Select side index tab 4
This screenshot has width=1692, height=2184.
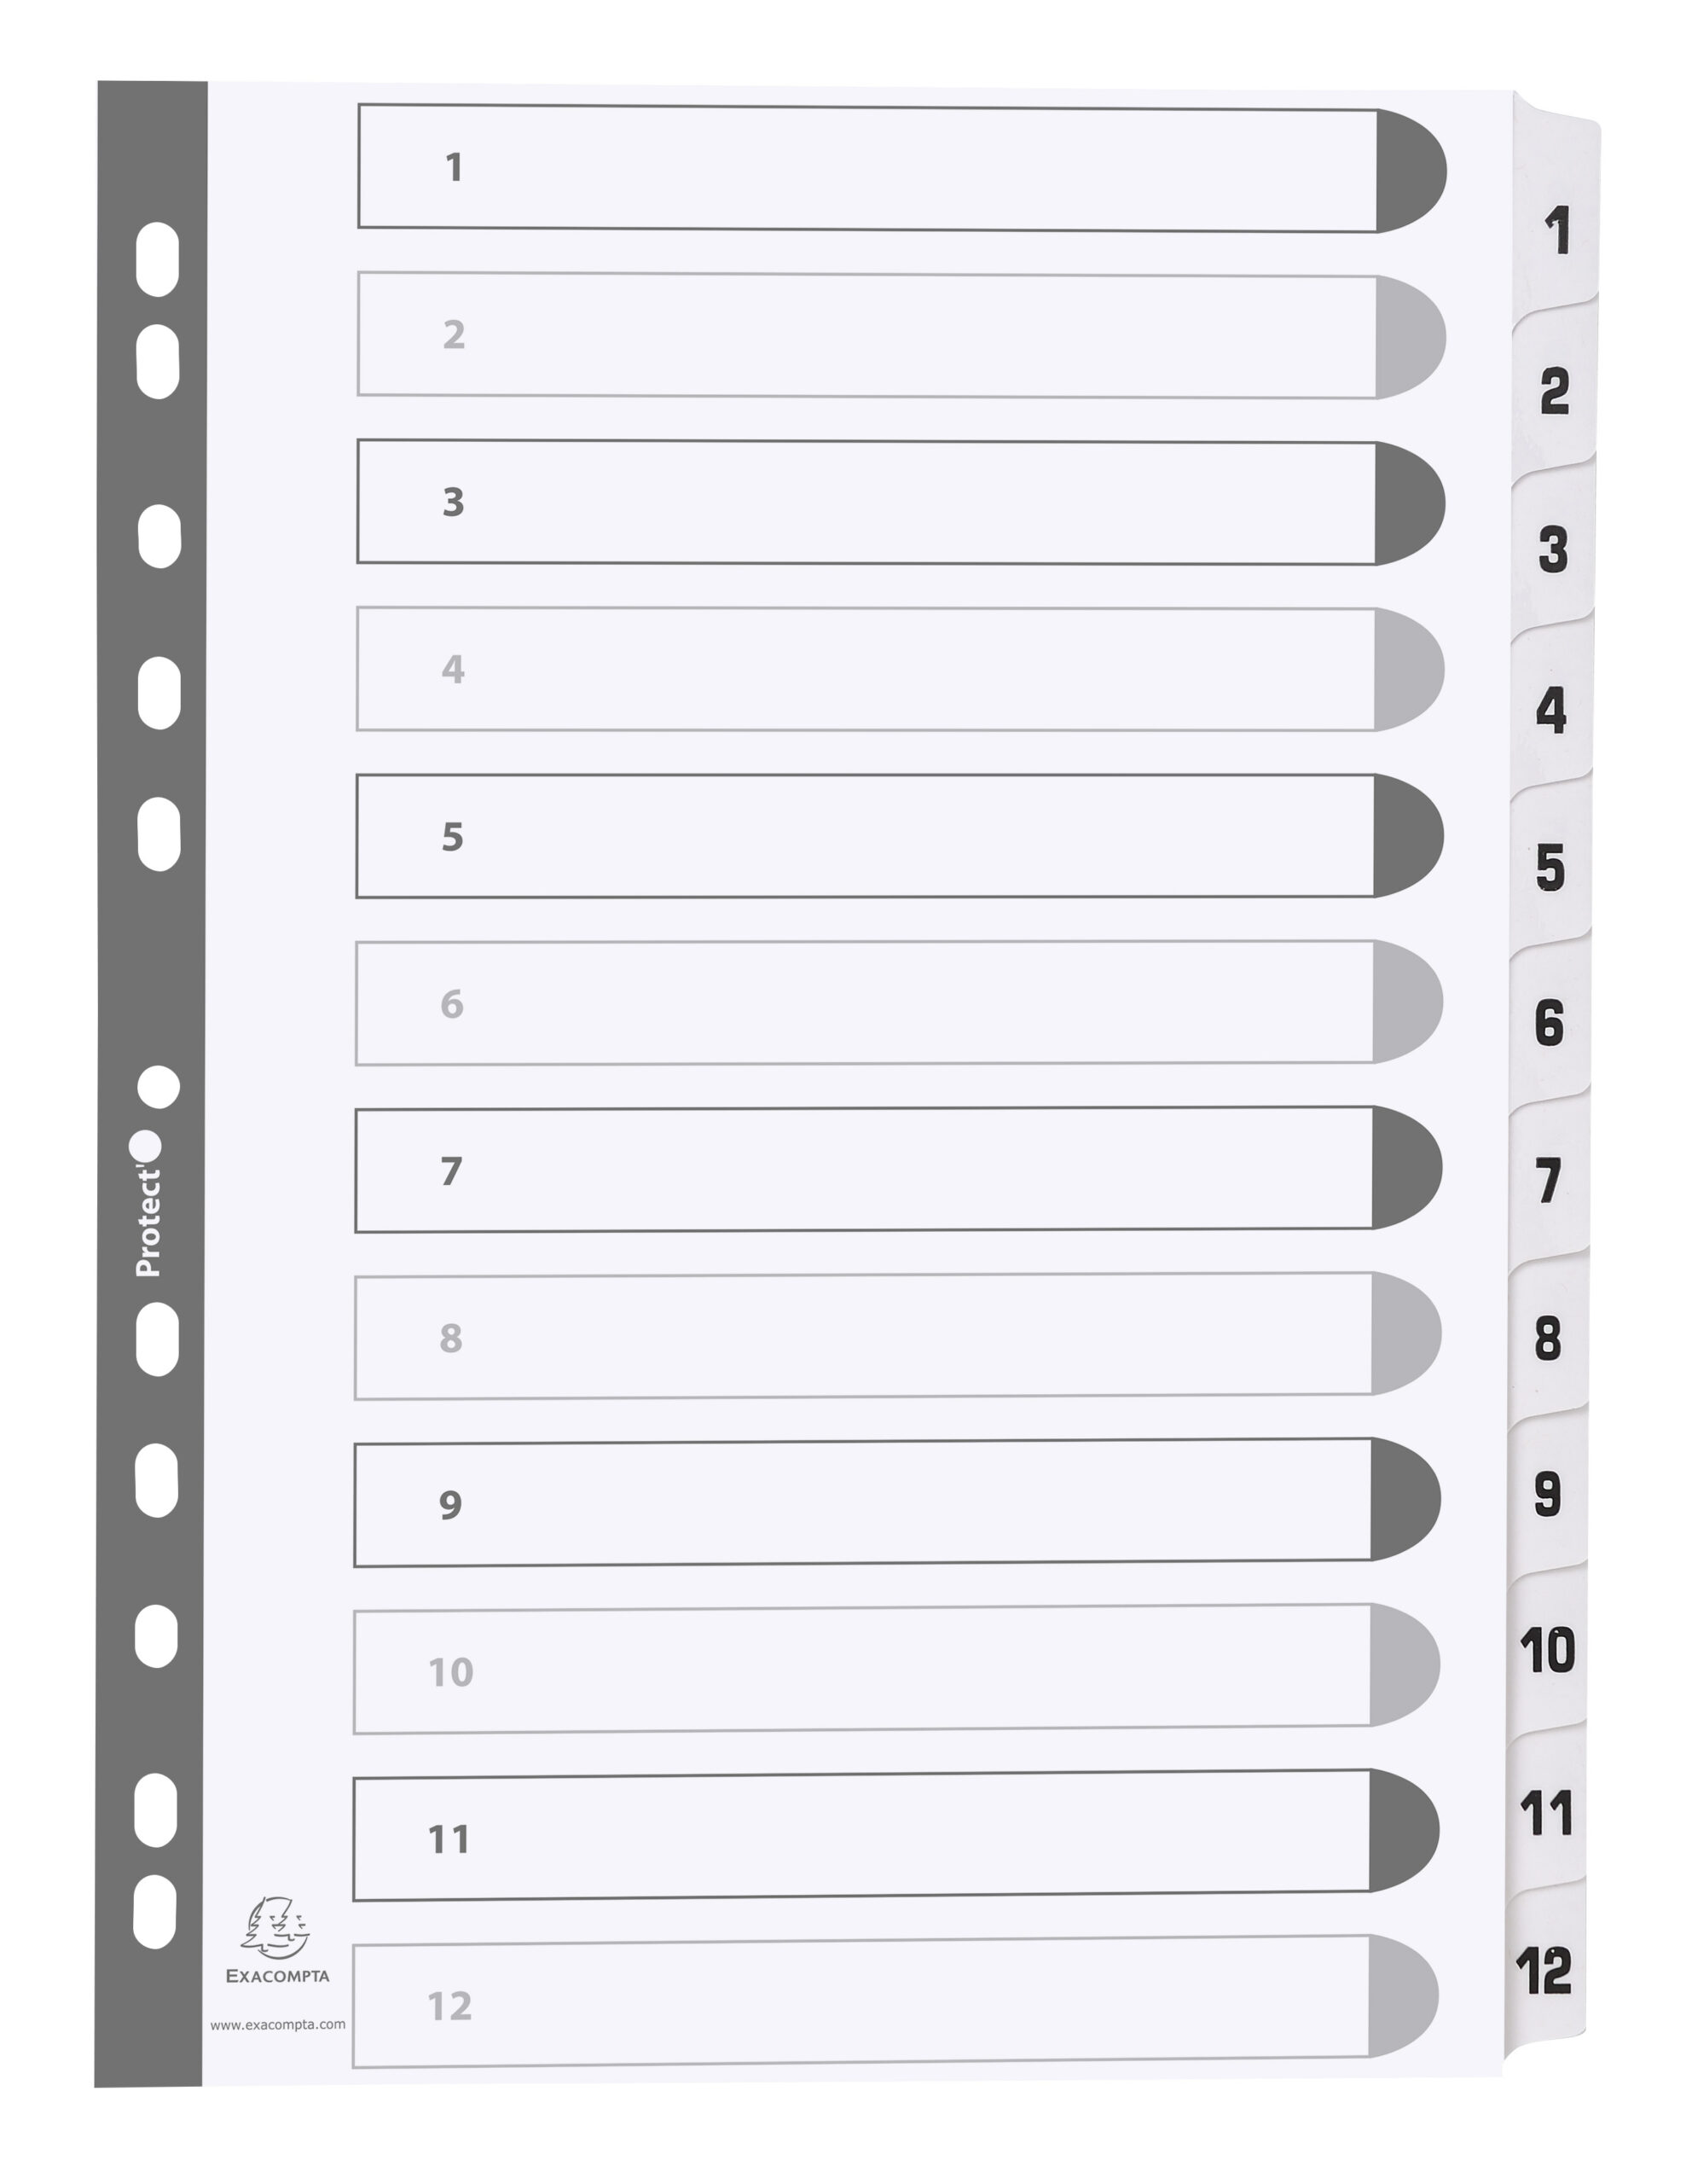[1551, 710]
